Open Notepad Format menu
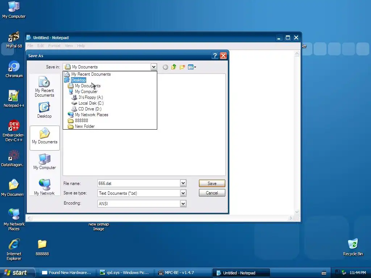The image size is (371, 278). coord(54,46)
